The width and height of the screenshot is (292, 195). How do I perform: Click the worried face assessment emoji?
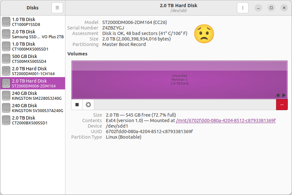[204, 33]
